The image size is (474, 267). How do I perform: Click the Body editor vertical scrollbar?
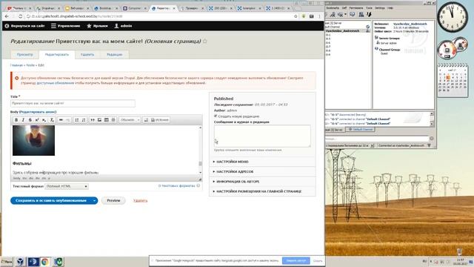200,150
